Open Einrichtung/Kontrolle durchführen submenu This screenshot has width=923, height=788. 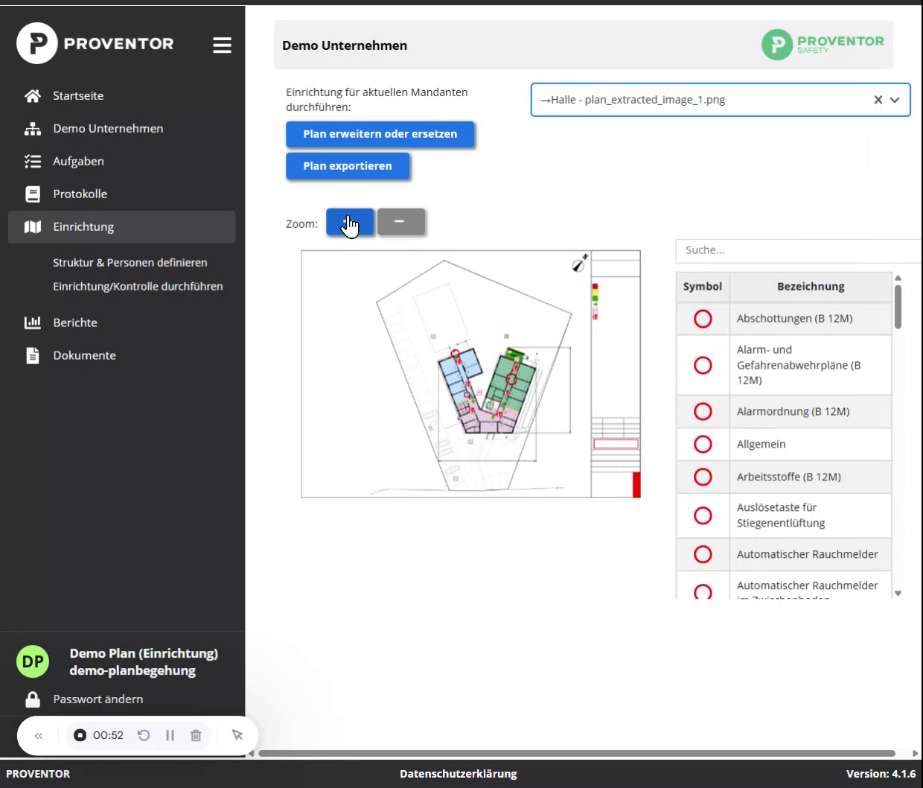pyautogui.click(x=138, y=286)
